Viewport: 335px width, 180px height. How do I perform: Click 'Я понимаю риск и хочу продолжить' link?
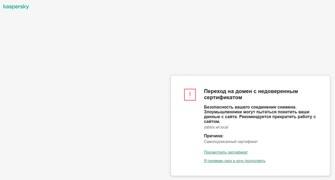click(x=234, y=161)
